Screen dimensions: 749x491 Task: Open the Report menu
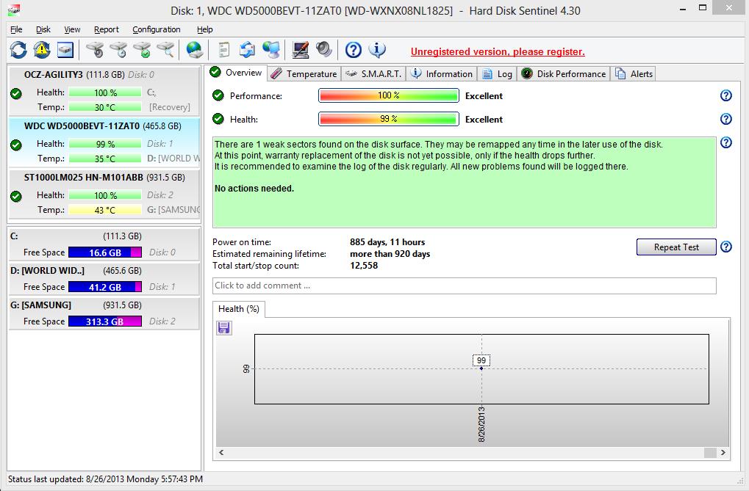tap(107, 29)
